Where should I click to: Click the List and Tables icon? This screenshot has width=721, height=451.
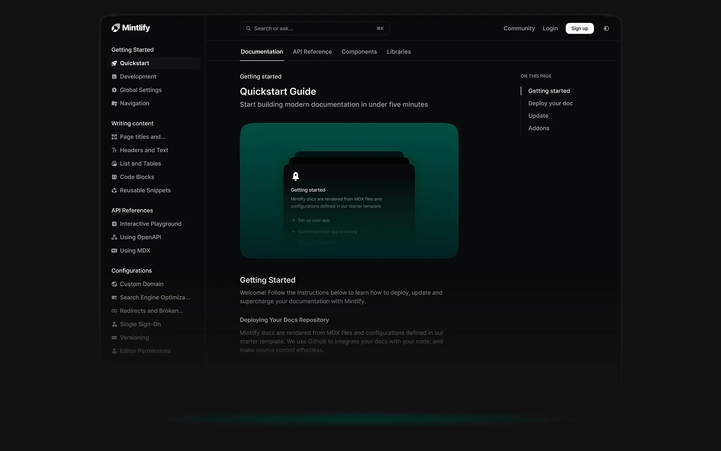point(114,164)
